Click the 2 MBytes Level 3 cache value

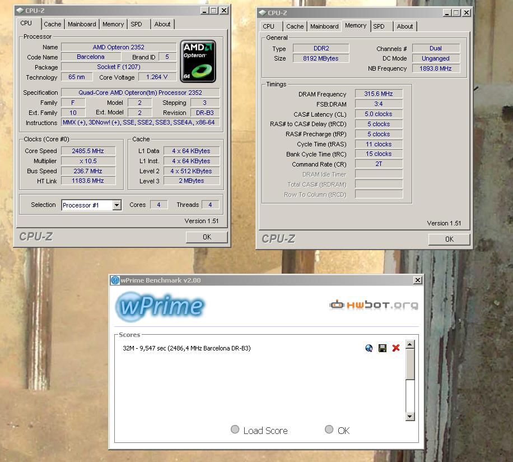[191, 181]
